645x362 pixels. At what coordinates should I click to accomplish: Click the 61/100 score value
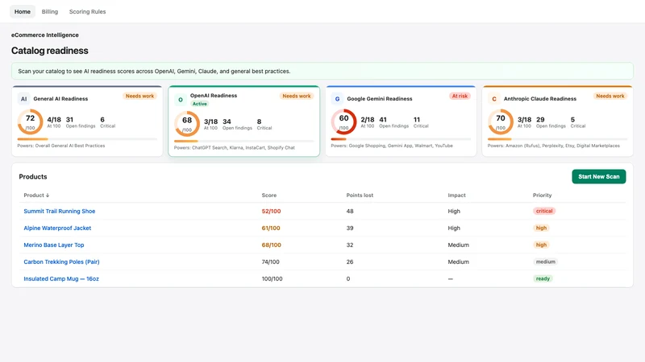(x=271, y=228)
